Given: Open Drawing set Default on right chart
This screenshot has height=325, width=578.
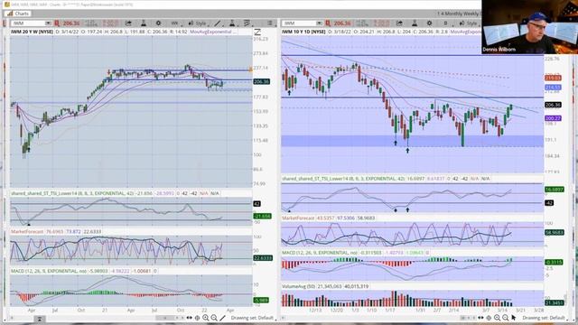Looking at the screenshot, I should [x=544, y=318].
